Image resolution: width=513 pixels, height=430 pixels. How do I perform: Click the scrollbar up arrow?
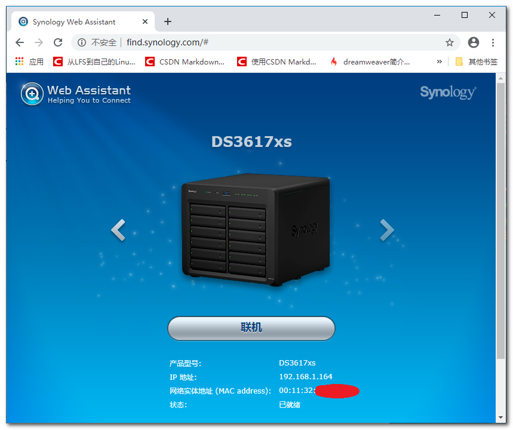click(x=500, y=78)
